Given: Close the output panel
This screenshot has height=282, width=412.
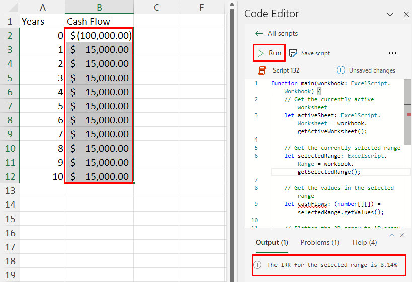Looking at the screenshot, I should click(402, 235).
